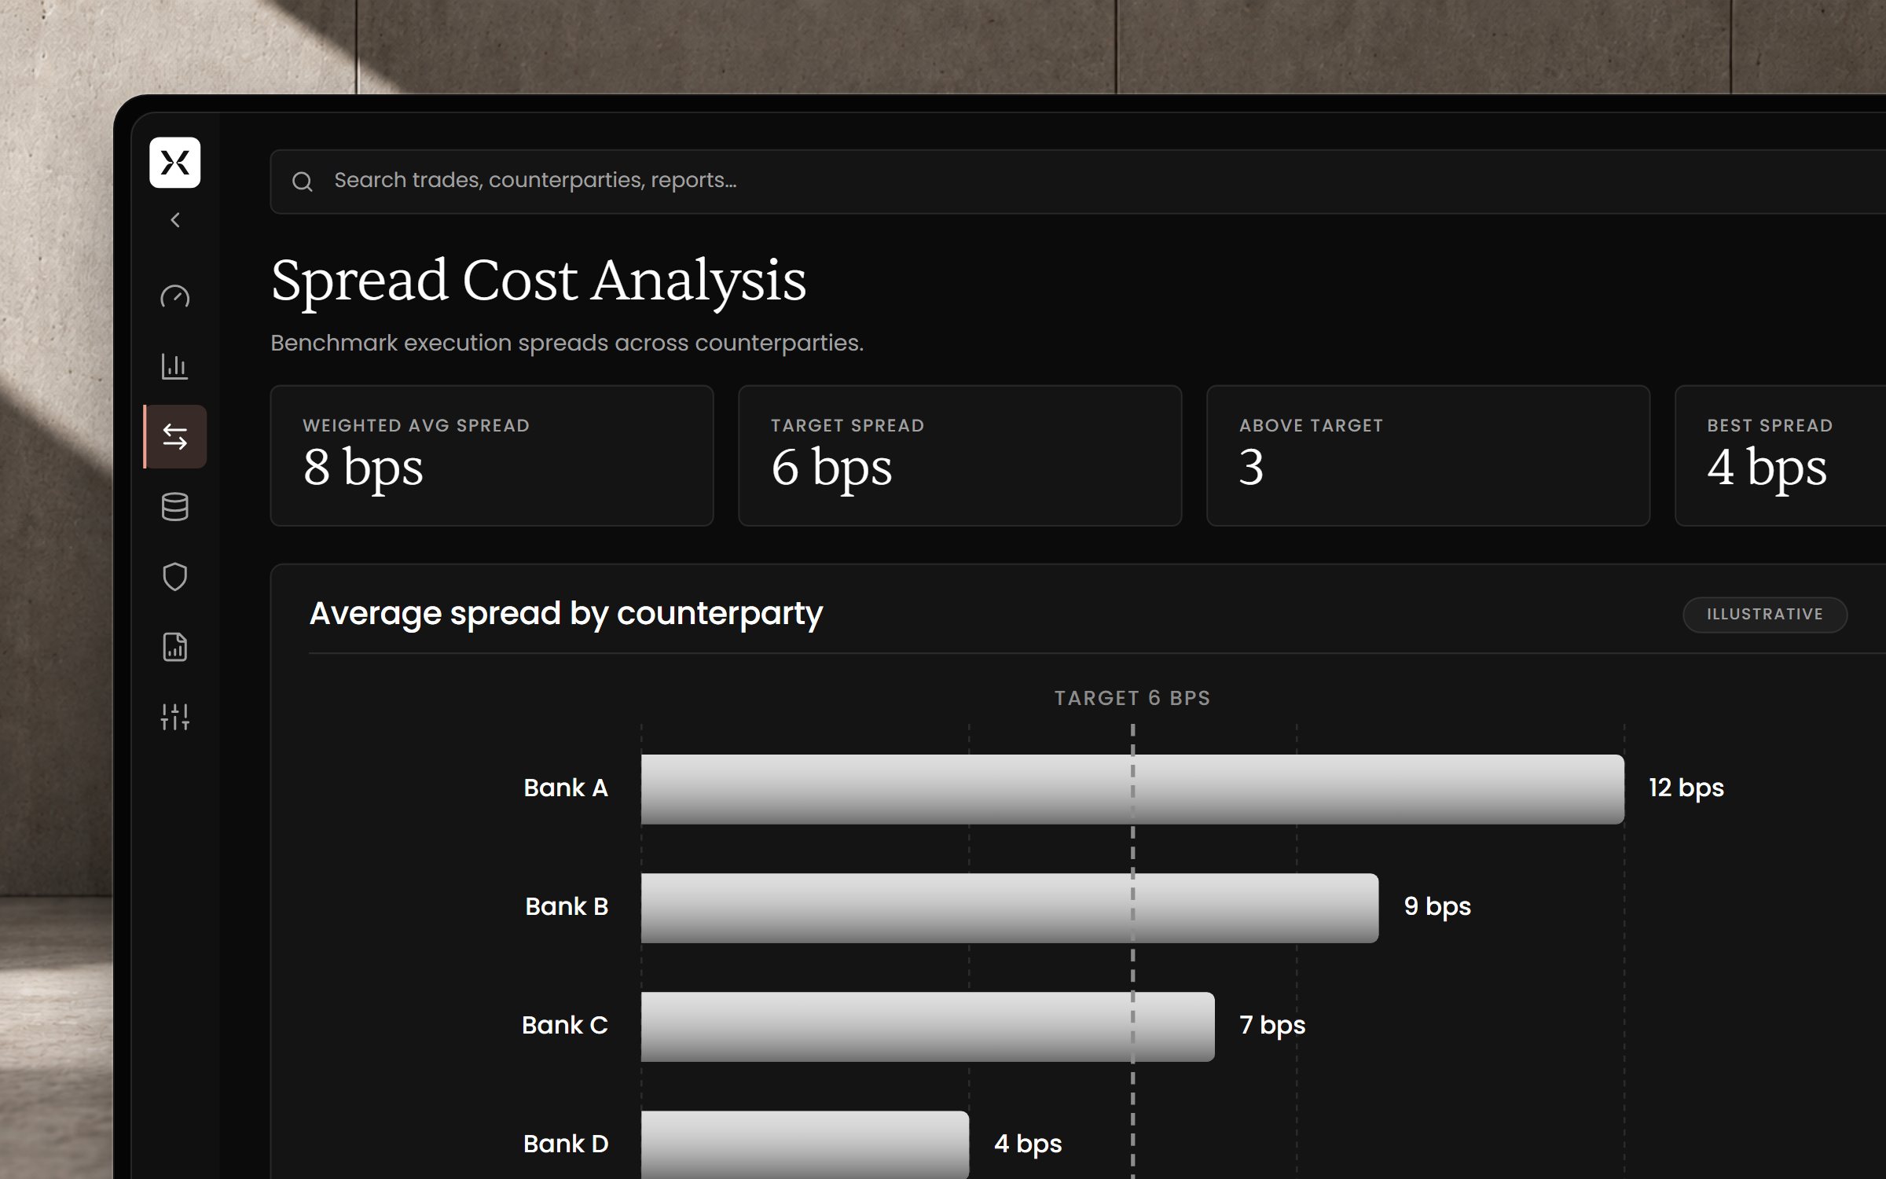Screen dimensions: 1886x1179
Task: Select the Target Spread 6 bps card
Action: tap(960, 455)
